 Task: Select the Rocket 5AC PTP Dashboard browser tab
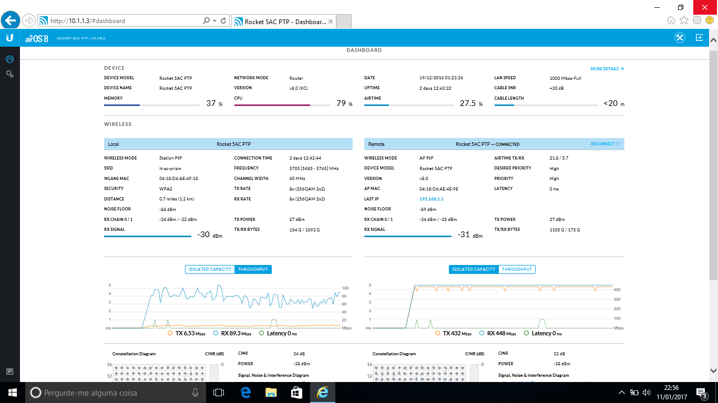click(283, 22)
